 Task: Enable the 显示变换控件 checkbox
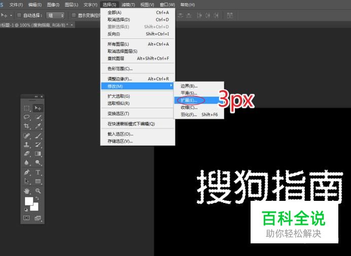coord(74,15)
